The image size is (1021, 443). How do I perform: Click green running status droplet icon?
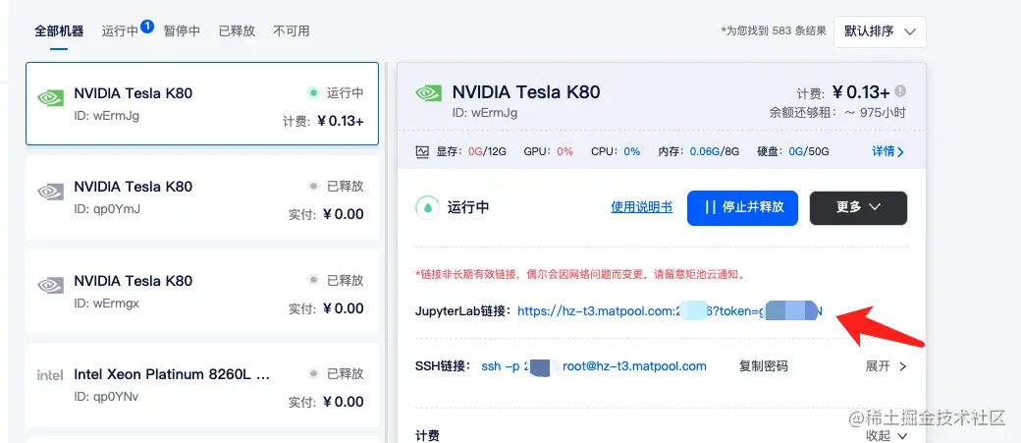click(427, 208)
